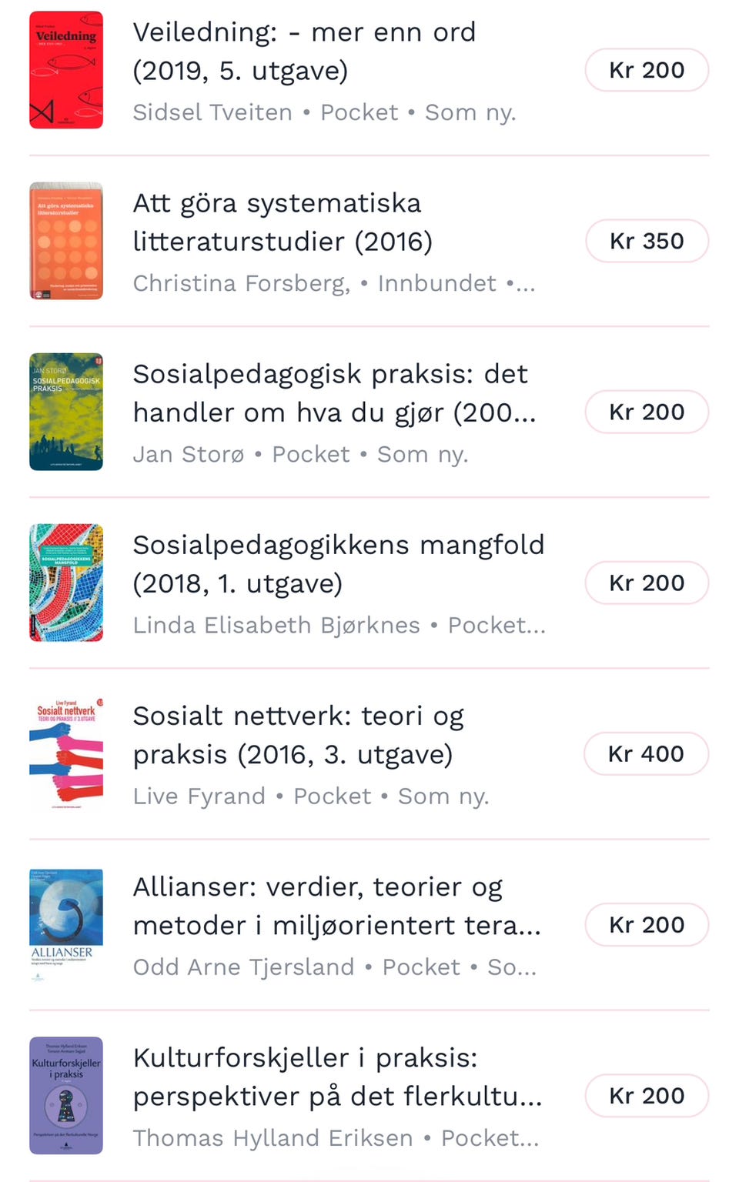Tap Kr 200 beside Sosialpedagogikkens mangfold

point(647,583)
